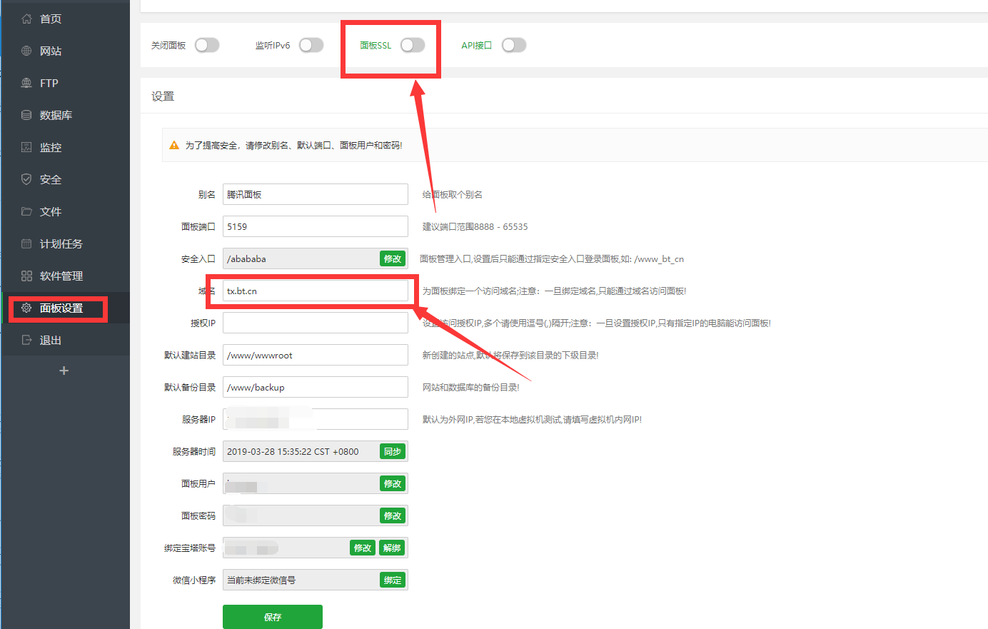The width and height of the screenshot is (988, 629).
Task: Click the FTP icon in sidebar
Action: pos(26,83)
